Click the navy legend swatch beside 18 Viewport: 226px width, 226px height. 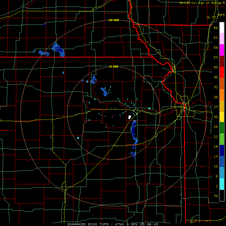pos(222,150)
